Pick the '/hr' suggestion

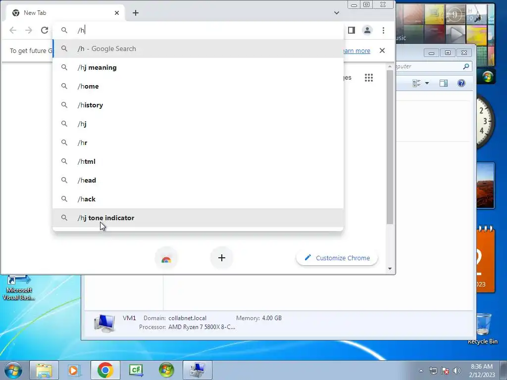[x=198, y=142]
